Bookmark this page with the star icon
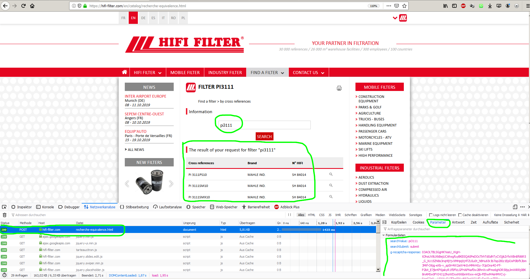Image resolution: width=530 pixels, height=279 pixels. pos(404,6)
